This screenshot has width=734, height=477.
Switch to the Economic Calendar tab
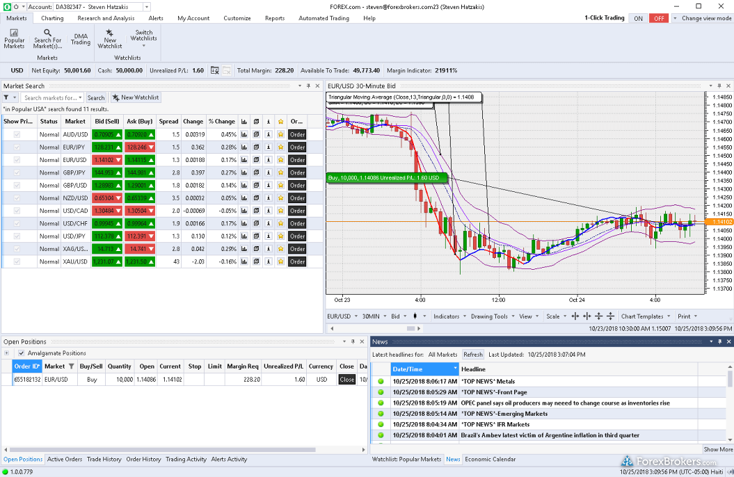coord(490,459)
